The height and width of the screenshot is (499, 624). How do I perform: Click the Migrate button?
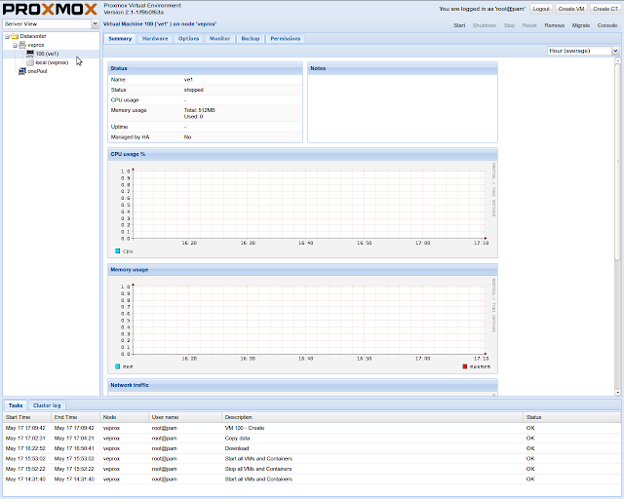tap(581, 25)
